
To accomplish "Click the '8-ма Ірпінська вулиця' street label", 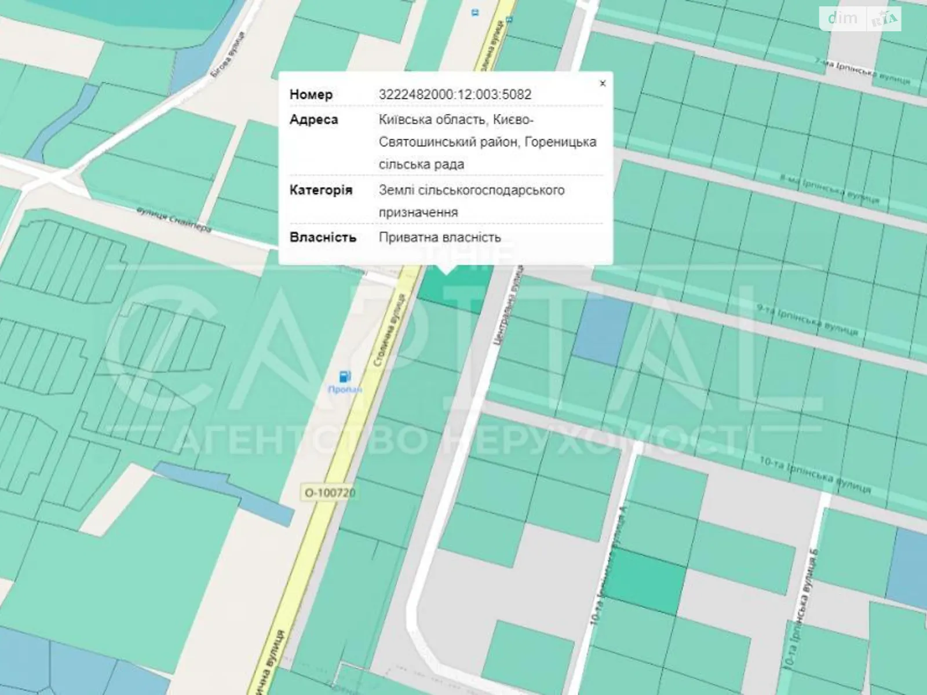I will [x=830, y=188].
